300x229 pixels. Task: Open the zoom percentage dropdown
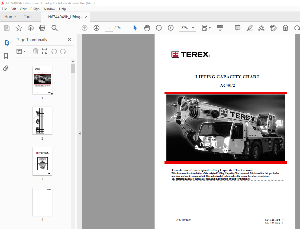click(193, 28)
